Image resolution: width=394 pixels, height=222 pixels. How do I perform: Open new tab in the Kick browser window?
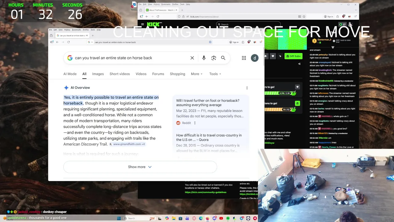point(182,10)
